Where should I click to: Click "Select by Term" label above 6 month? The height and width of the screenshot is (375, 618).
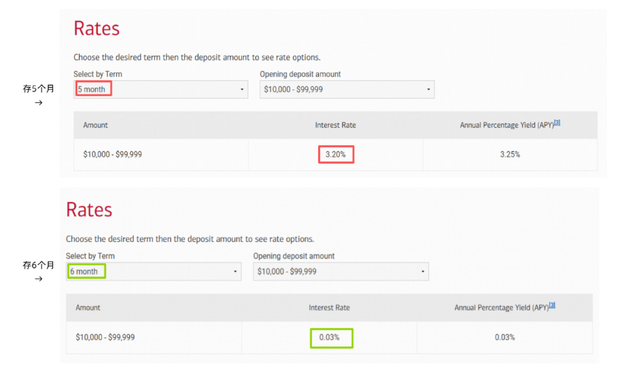pos(90,256)
